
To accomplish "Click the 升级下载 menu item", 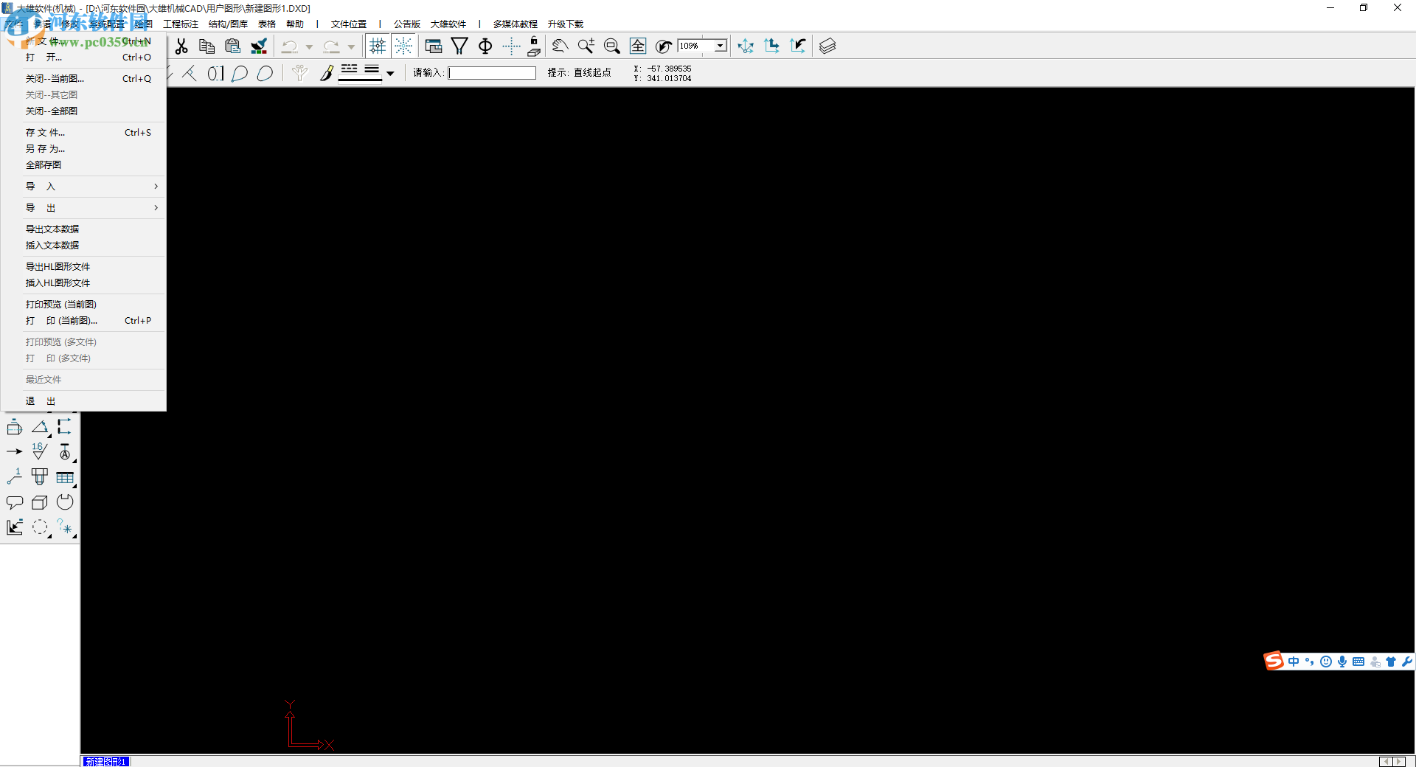I will [566, 24].
